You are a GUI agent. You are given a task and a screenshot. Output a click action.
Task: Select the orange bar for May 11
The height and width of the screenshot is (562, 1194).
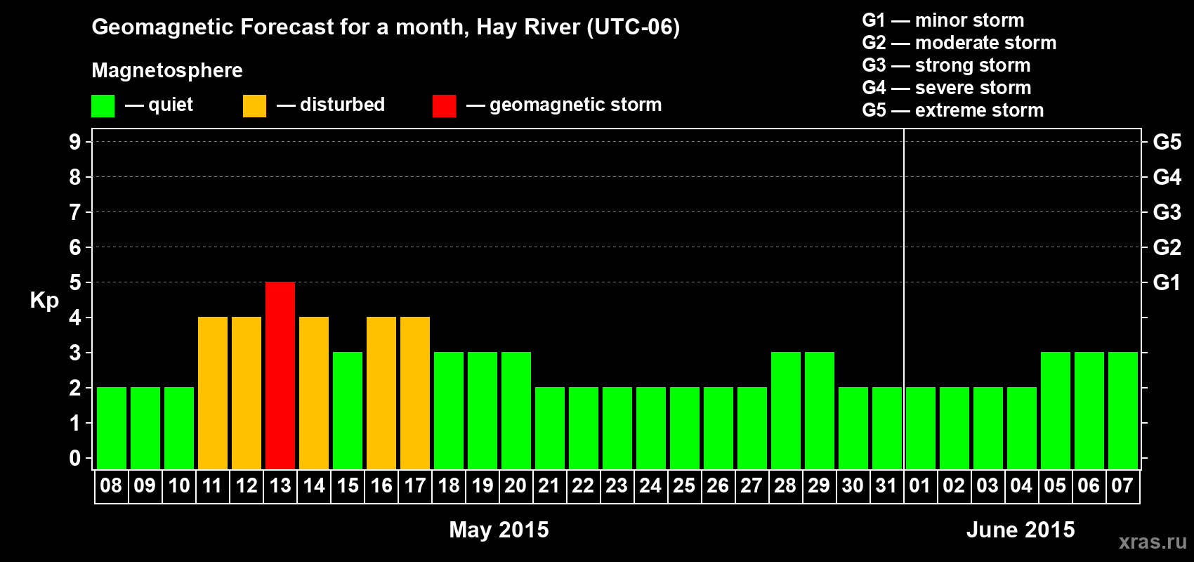213,393
